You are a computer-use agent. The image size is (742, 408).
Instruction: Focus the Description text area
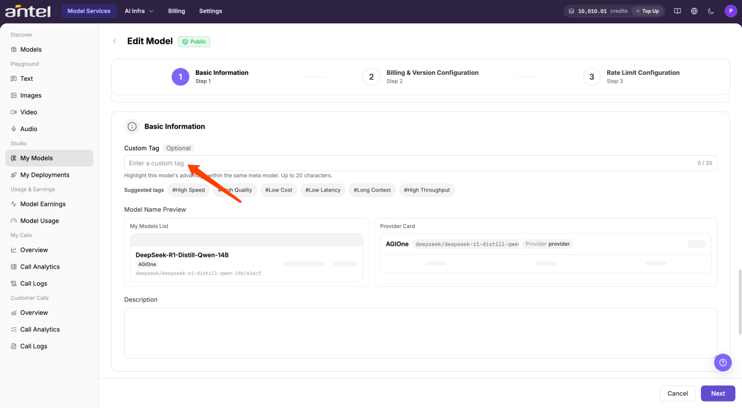(420, 334)
